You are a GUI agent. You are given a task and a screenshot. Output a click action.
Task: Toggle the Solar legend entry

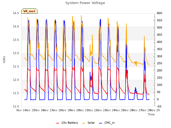(88, 123)
